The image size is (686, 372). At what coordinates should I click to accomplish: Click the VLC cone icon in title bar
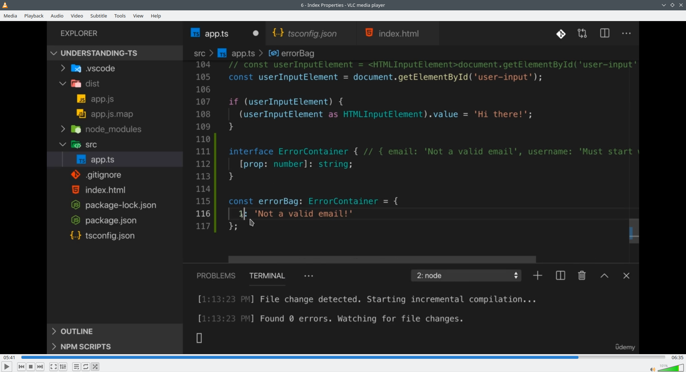(5, 5)
